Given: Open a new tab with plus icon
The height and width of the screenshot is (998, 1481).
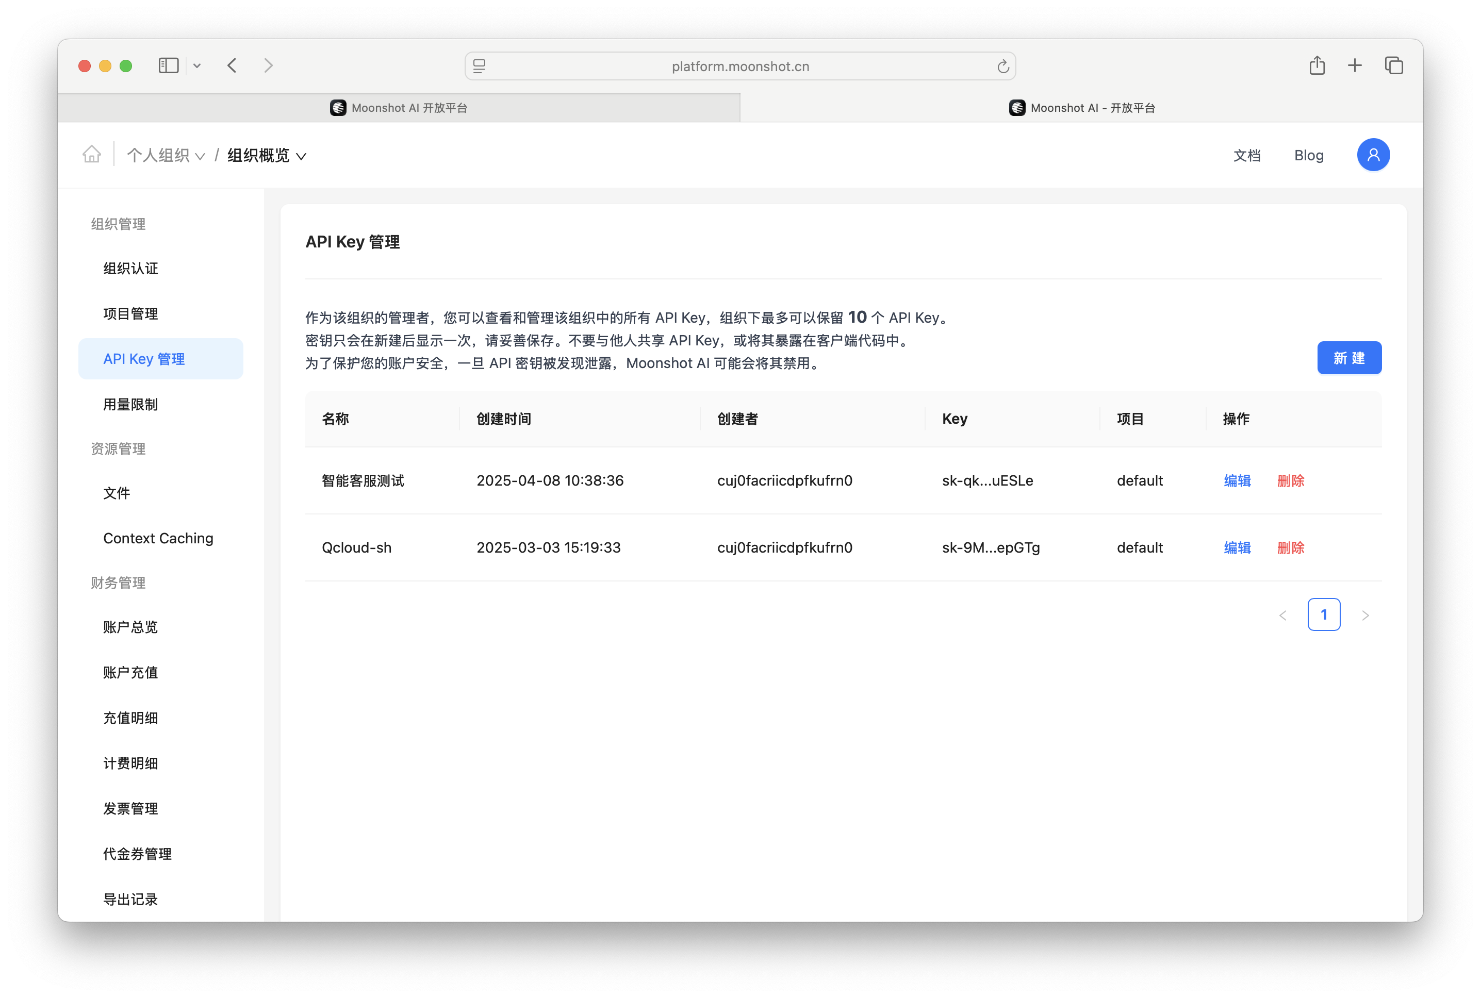Looking at the screenshot, I should pyautogui.click(x=1355, y=65).
